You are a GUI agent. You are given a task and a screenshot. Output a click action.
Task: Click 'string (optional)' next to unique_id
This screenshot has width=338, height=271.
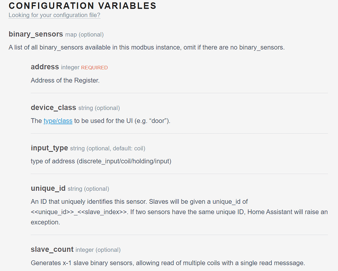pos(88,189)
